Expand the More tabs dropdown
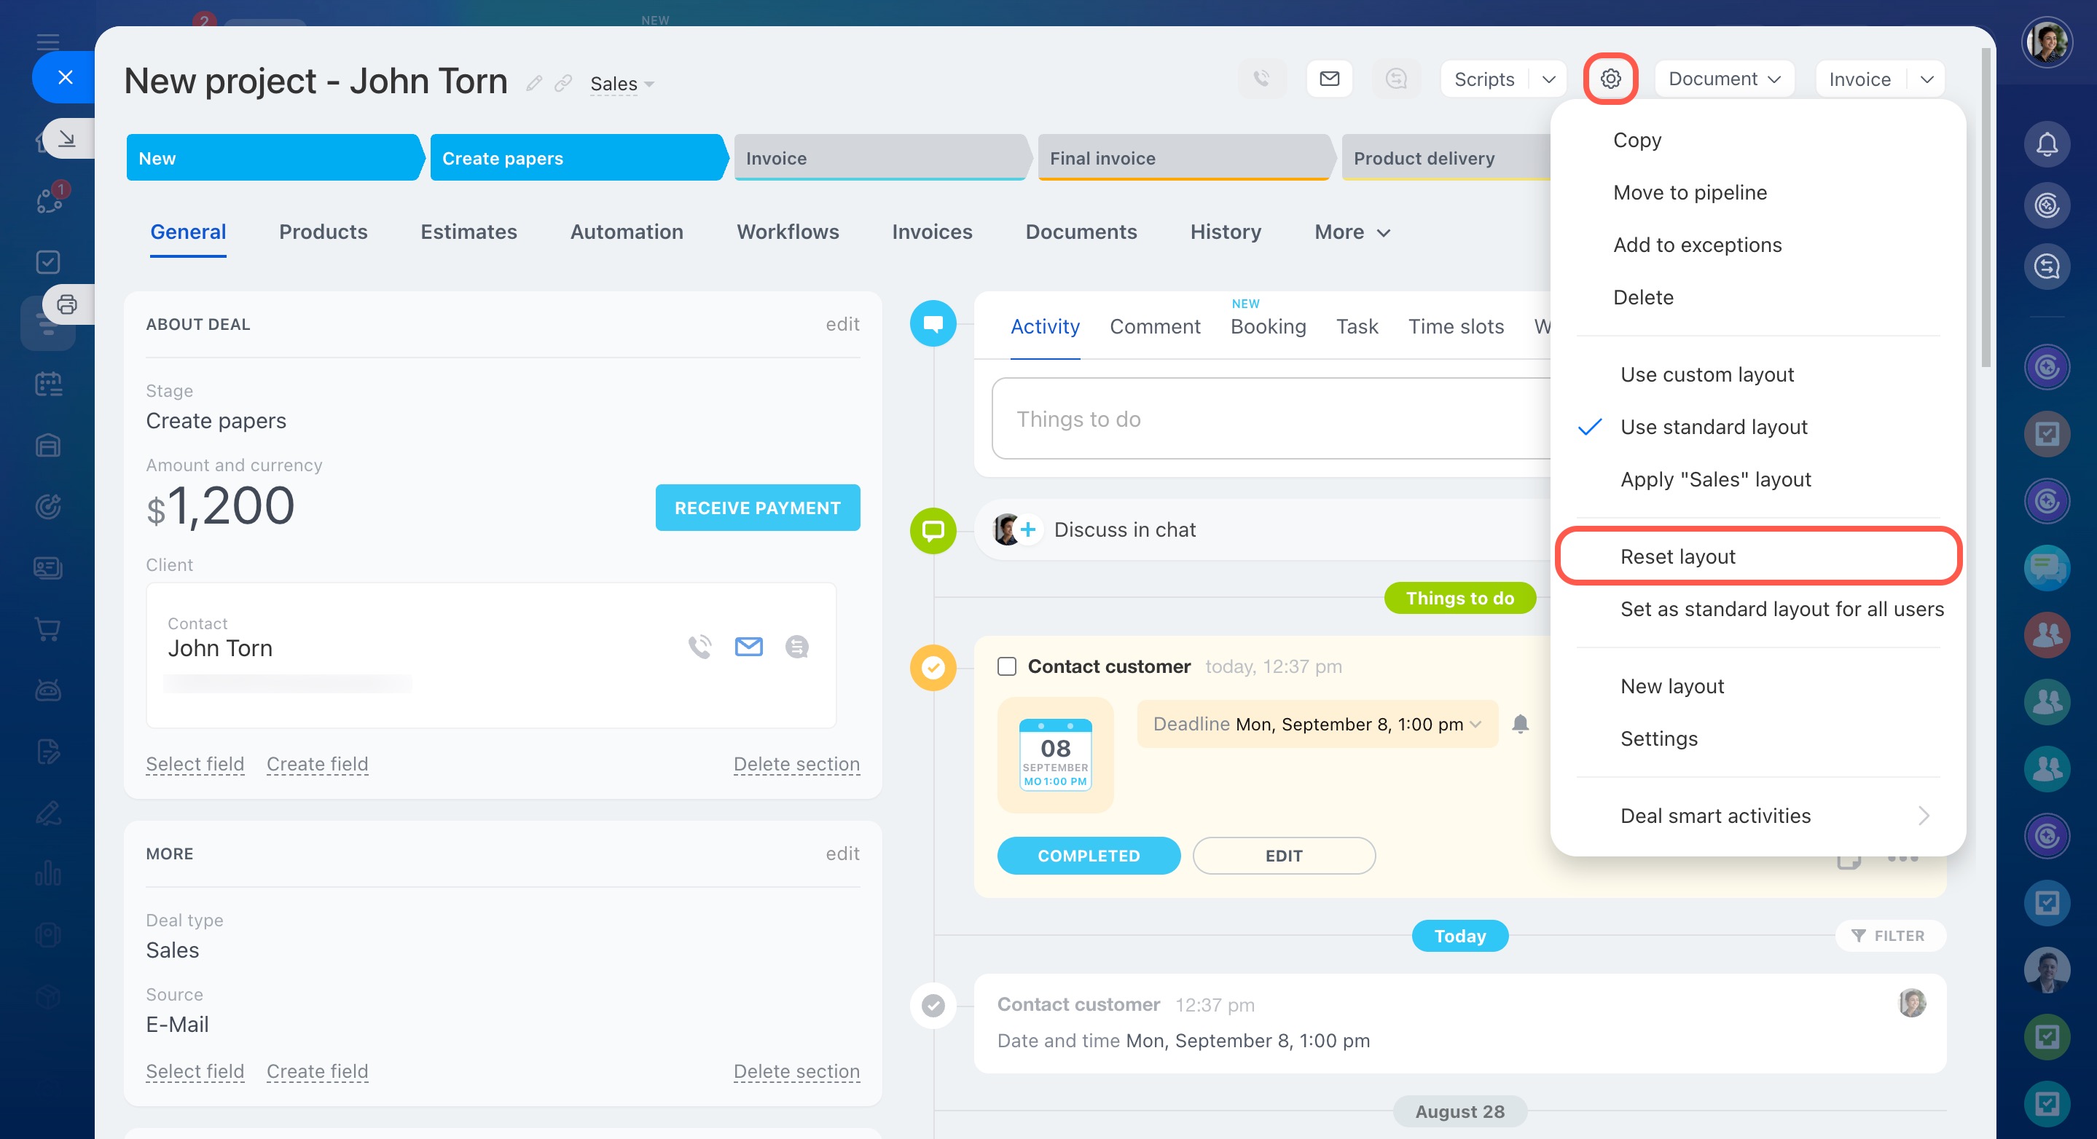Screen dimensions: 2097x1139 (x=1352, y=232)
